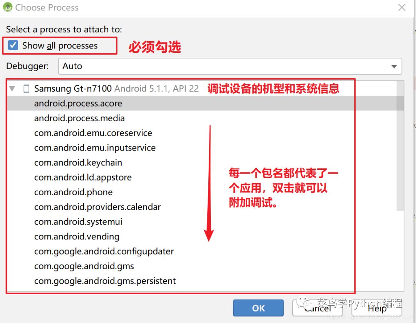
Task: Uncheck Show all processes checkbox
Action: click(13, 45)
